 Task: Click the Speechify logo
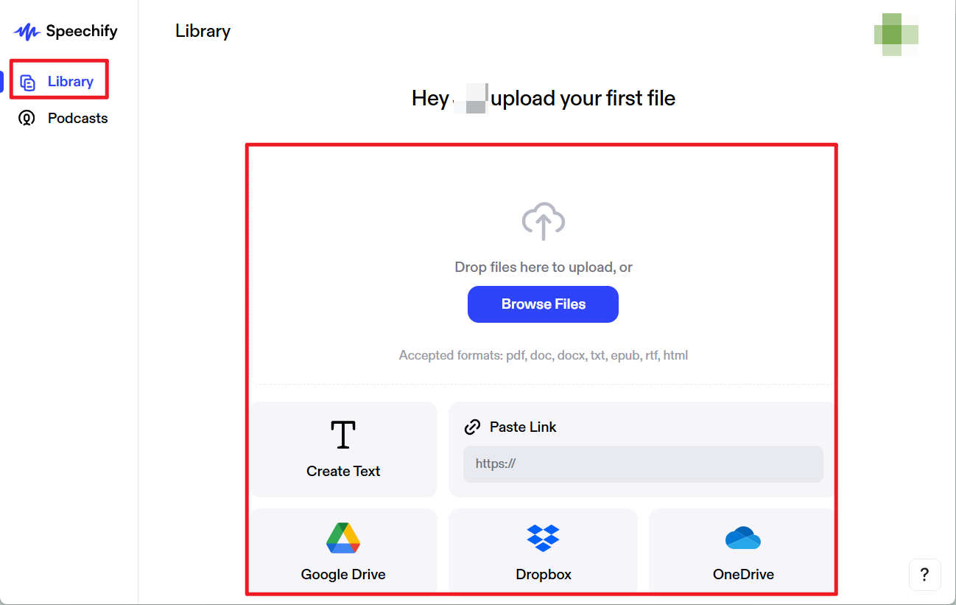click(x=66, y=32)
